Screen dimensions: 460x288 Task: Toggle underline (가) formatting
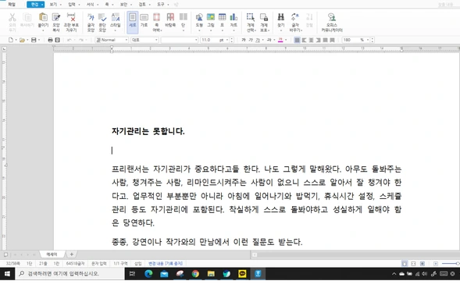click(258, 40)
